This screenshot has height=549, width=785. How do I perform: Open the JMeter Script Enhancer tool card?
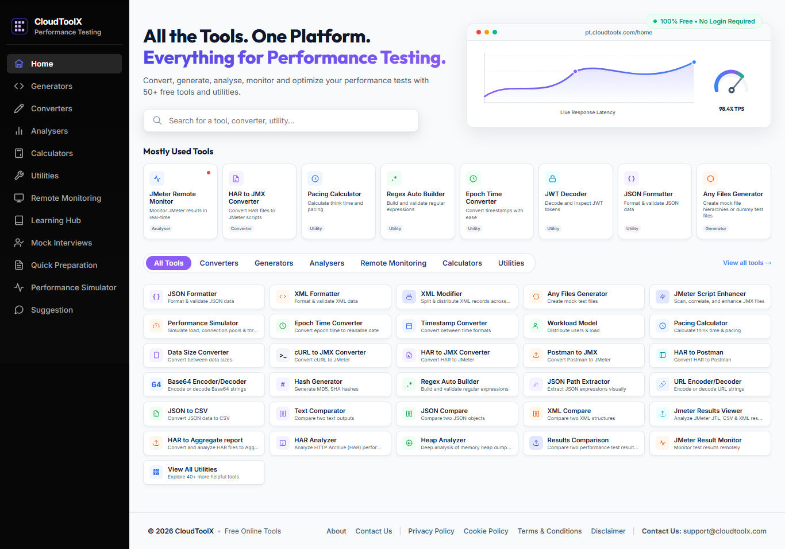(710, 297)
